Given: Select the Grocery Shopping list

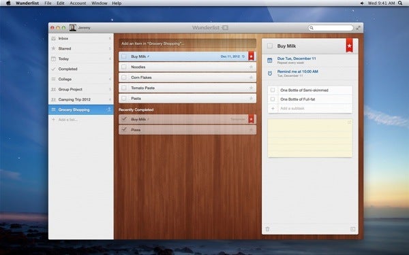Looking at the screenshot, I should [81, 109].
